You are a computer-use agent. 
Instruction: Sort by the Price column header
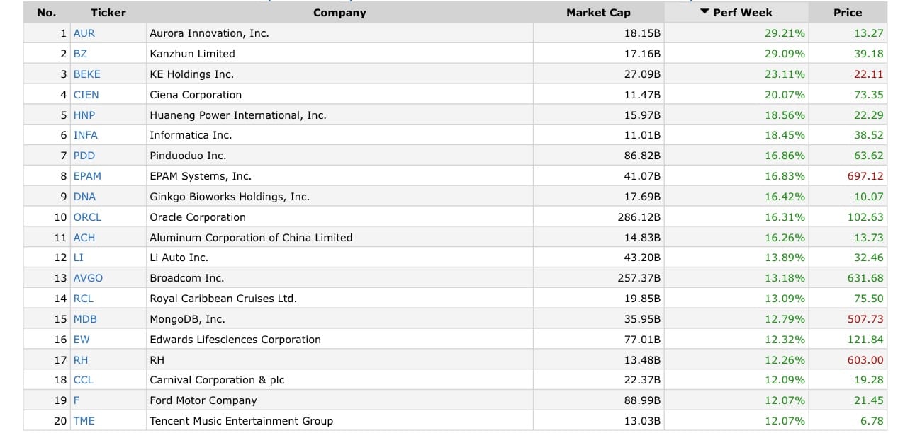(848, 13)
